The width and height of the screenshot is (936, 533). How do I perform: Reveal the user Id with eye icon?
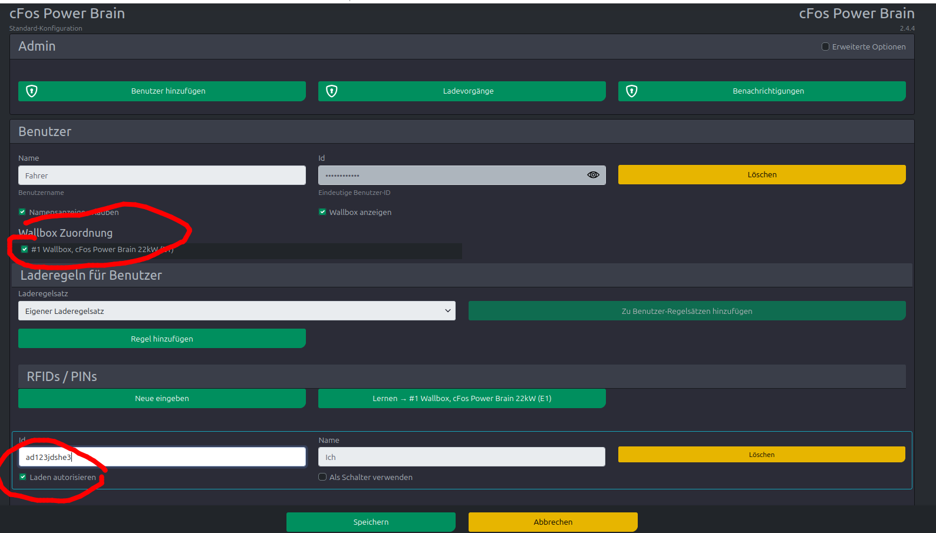(x=593, y=175)
